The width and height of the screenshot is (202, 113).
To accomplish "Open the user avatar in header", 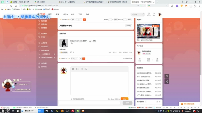I will click(x=160, y=15).
